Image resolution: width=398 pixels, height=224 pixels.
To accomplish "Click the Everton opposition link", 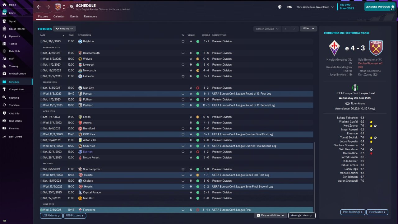I will click(x=88, y=152).
